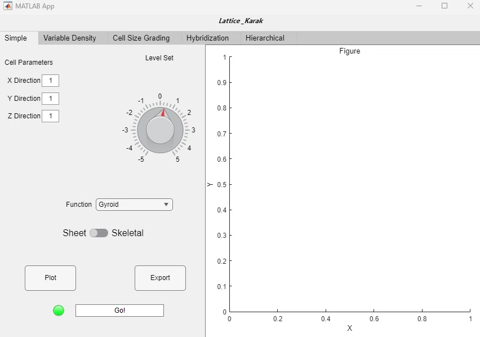Screen dimensions: 480x337
Task: Click the X Direction input field
Action: [51, 81]
